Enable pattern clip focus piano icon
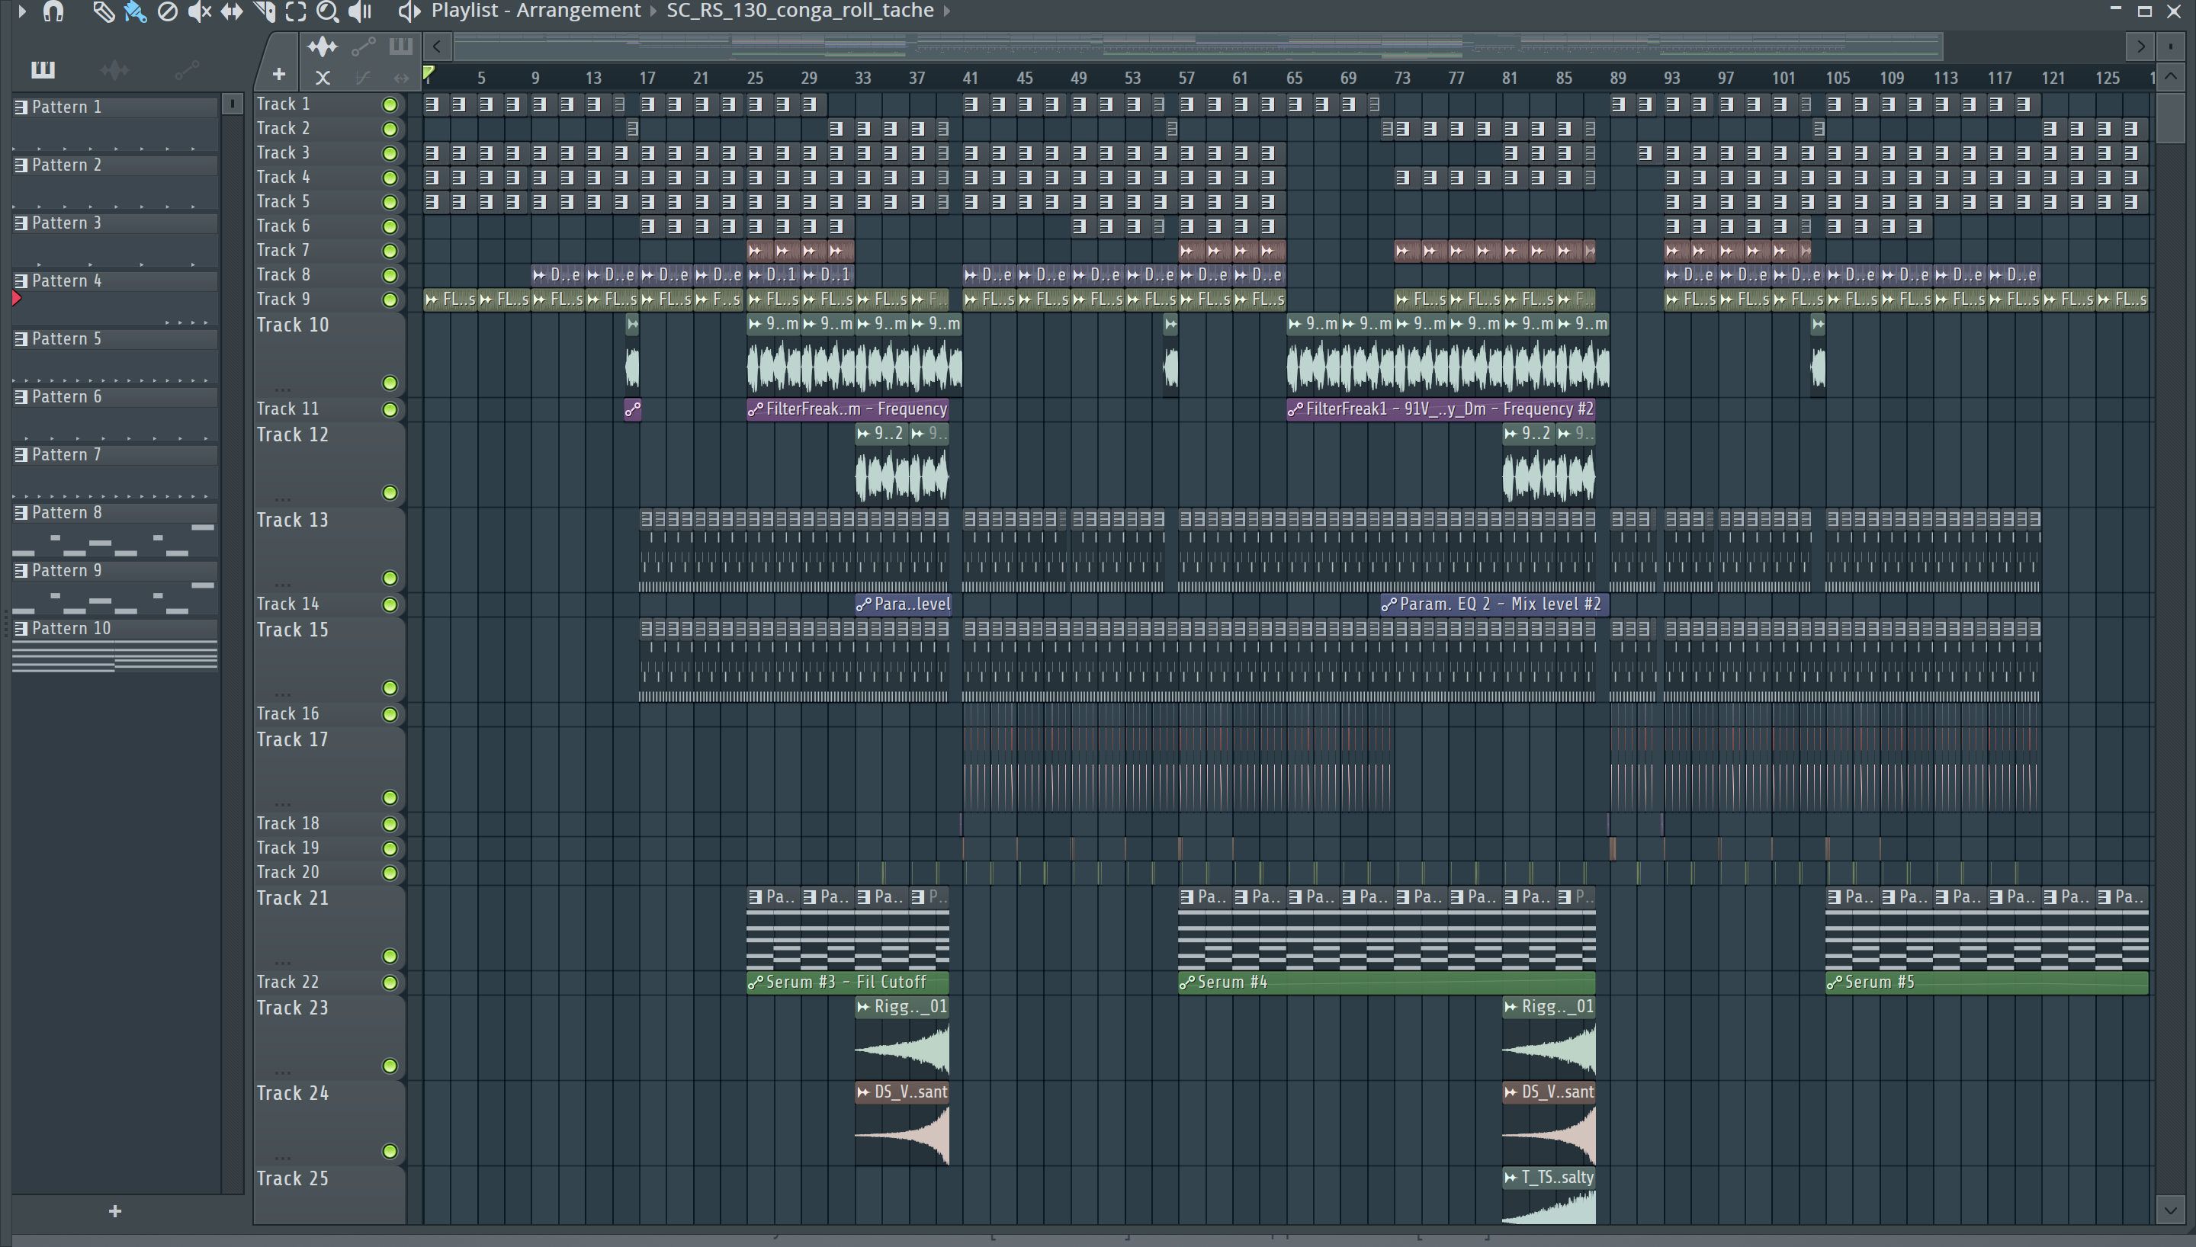The image size is (2196, 1247). (x=401, y=46)
